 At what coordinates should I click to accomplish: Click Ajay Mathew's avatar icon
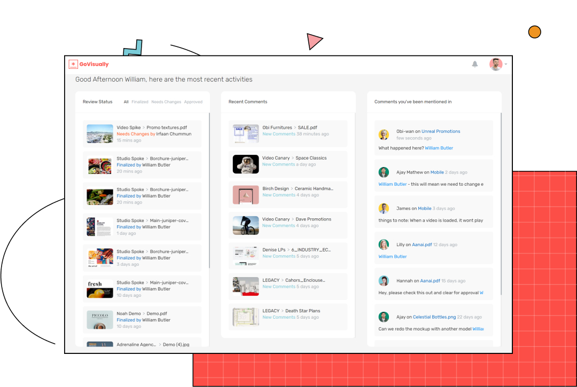(x=384, y=172)
